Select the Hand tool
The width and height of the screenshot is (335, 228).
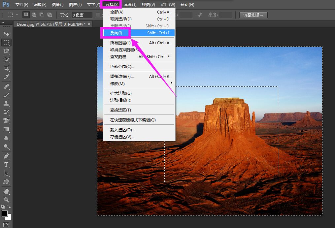(6, 191)
